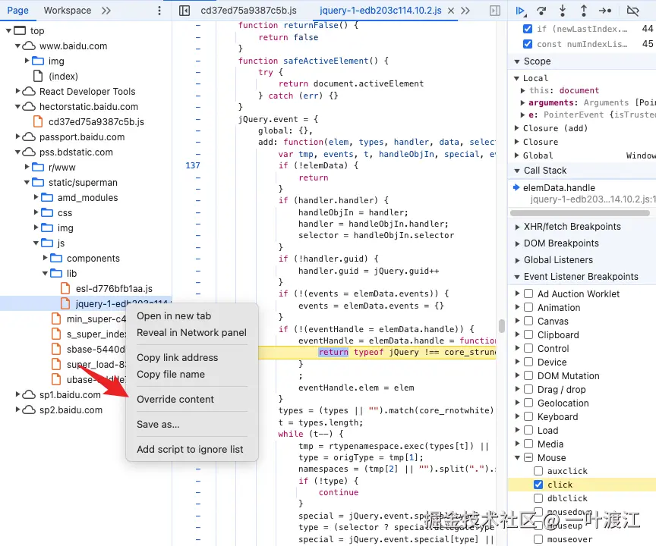Click the React Developer Tools cloud icon
The image size is (656, 546).
point(29,91)
